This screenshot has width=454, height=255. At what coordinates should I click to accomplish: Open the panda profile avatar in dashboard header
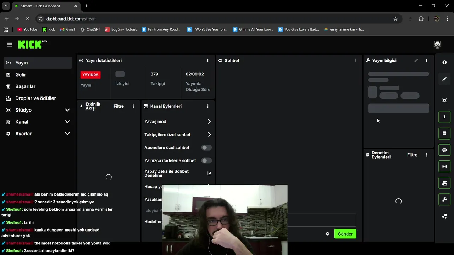click(x=437, y=45)
